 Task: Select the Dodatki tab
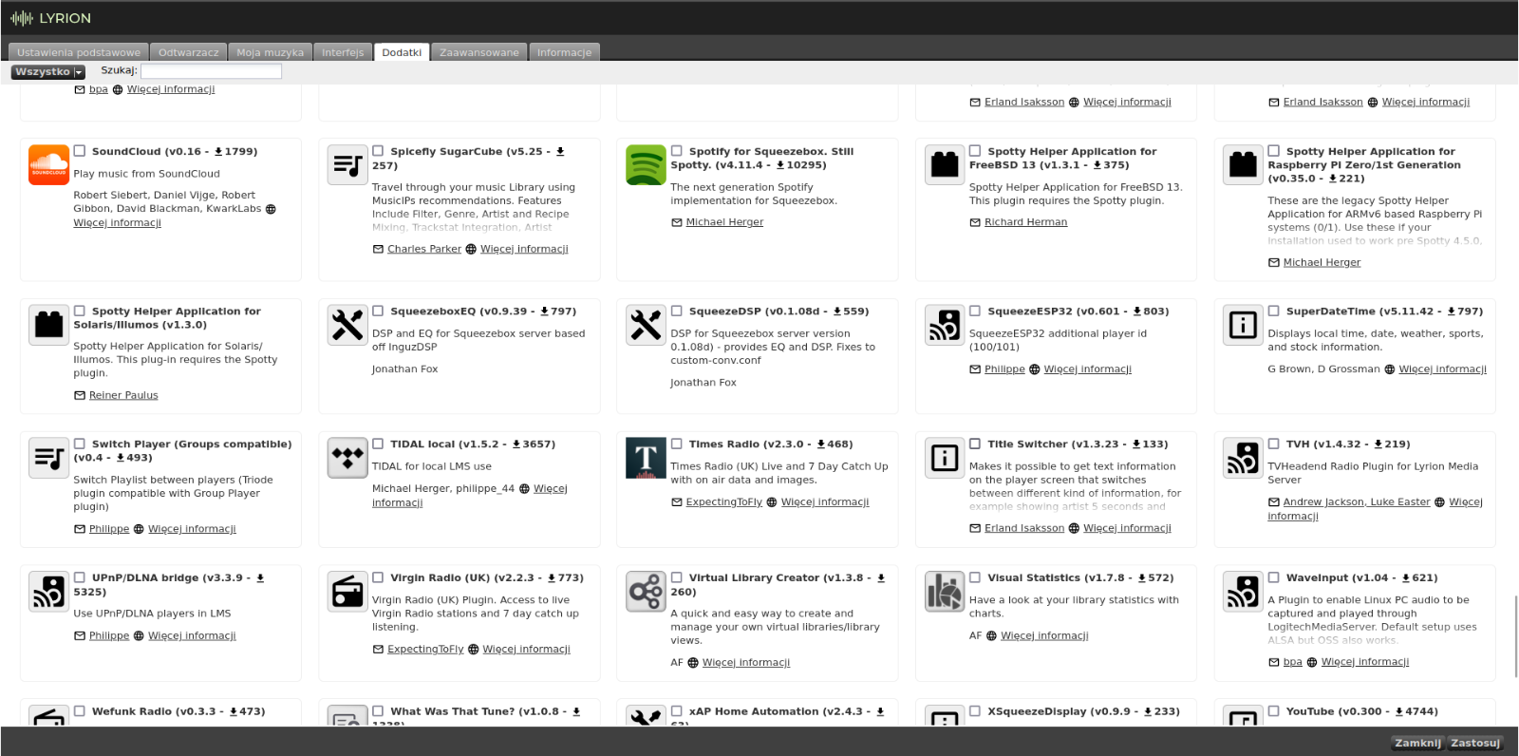point(402,52)
